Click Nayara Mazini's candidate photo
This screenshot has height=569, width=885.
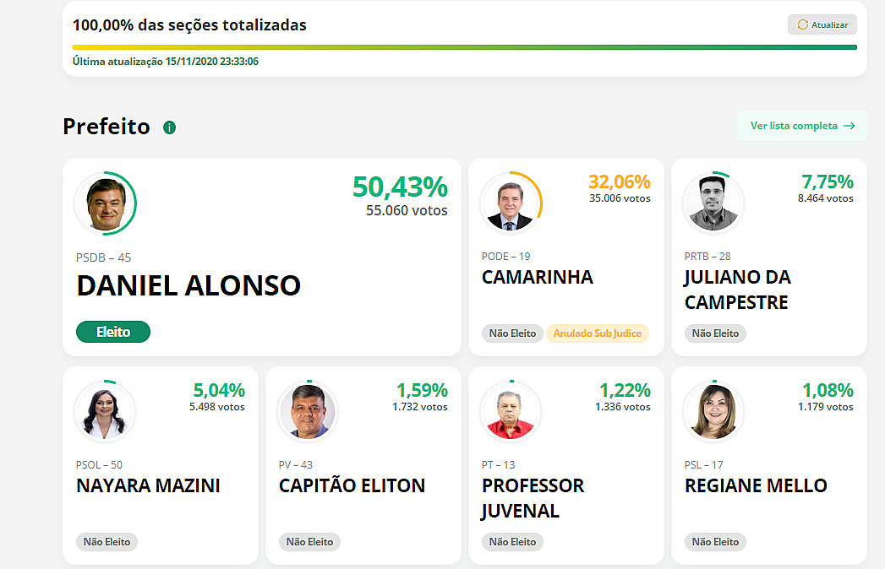point(105,412)
